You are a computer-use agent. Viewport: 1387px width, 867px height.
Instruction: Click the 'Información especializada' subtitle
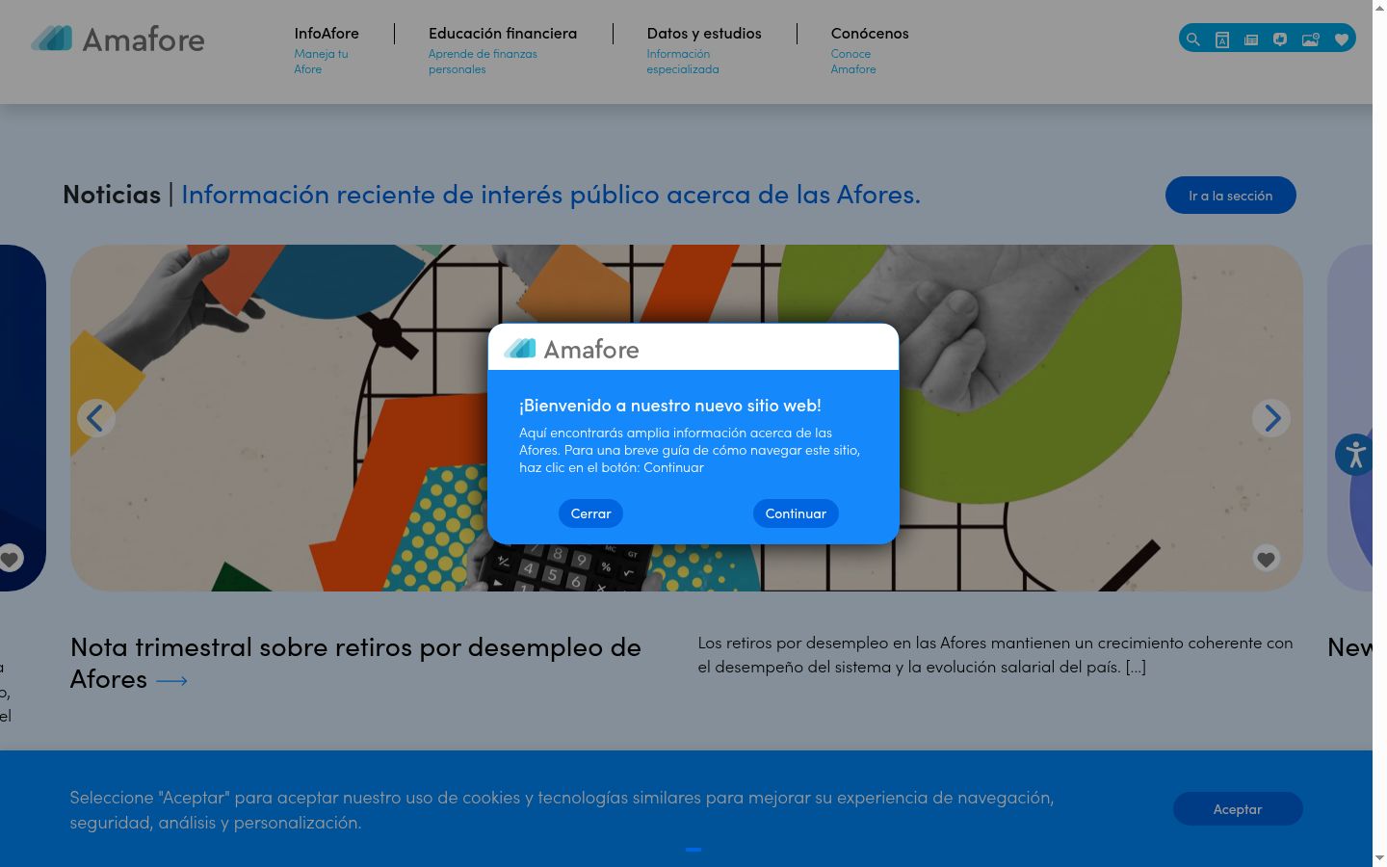click(x=682, y=62)
